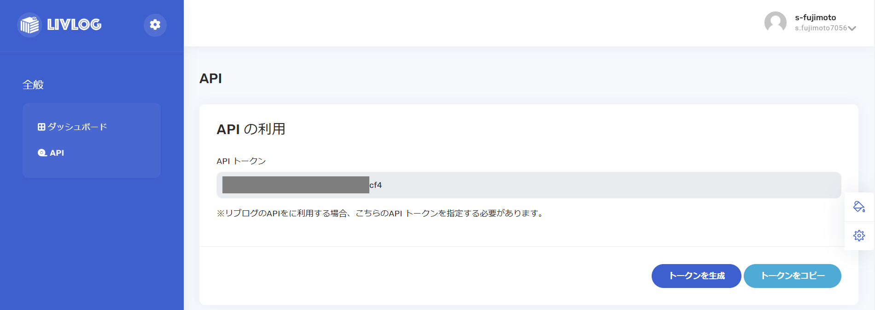Screen dimensions: 875x310
Task: Click the LIVLOG logo text
Action: [x=74, y=25]
